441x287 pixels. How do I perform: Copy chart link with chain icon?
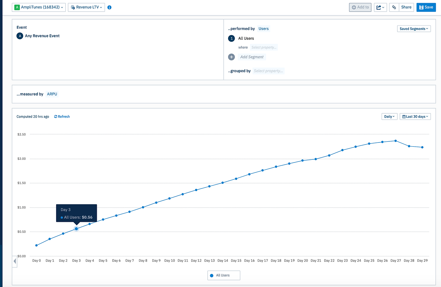pos(394,7)
